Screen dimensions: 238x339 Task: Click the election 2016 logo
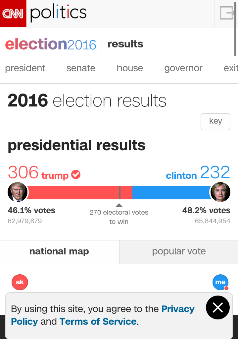(51, 44)
